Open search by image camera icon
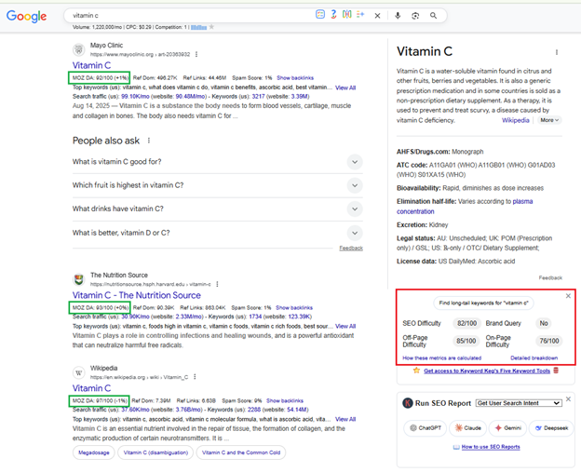The image size is (581, 472). [x=415, y=16]
